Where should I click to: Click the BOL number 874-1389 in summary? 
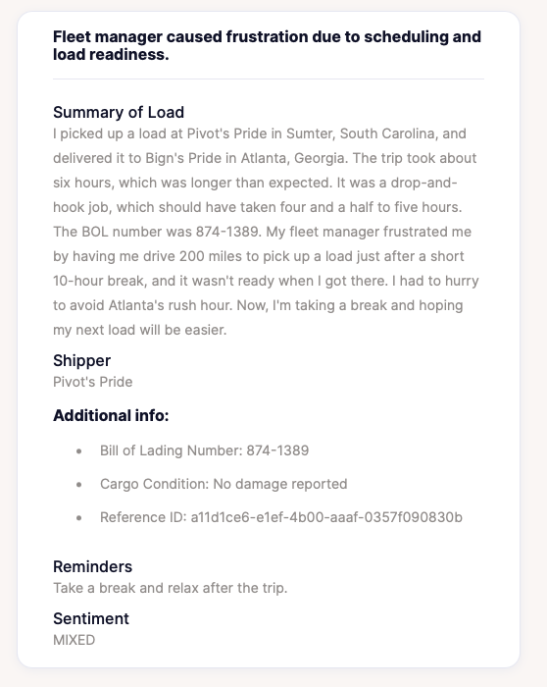[228, 232]
